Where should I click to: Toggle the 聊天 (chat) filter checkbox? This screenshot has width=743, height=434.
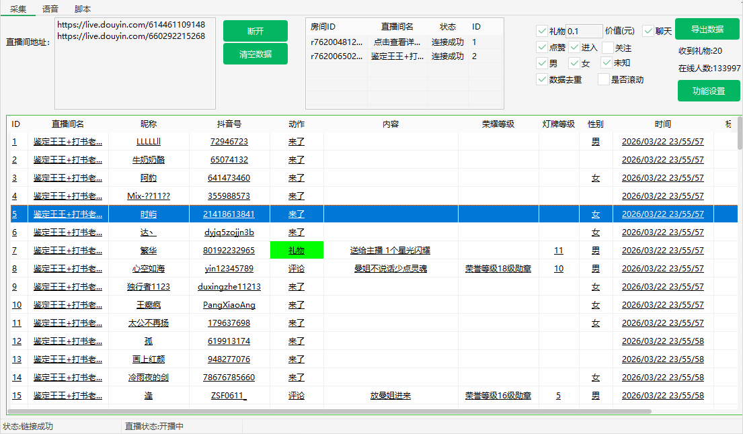(648, 30)
